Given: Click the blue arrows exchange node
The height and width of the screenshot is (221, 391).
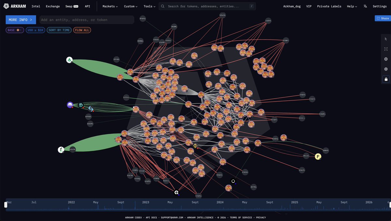Looking at the screenshot, I should [91, 109].
